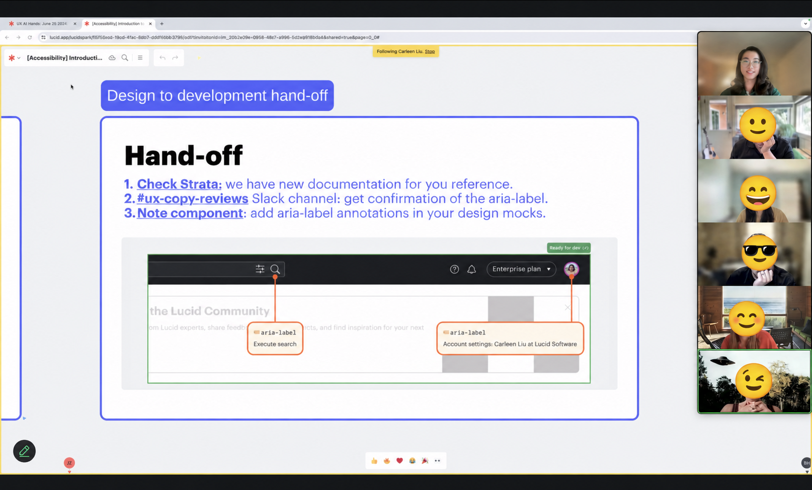
Task: Send a fire reaction
Action: (x=387, y=461)
